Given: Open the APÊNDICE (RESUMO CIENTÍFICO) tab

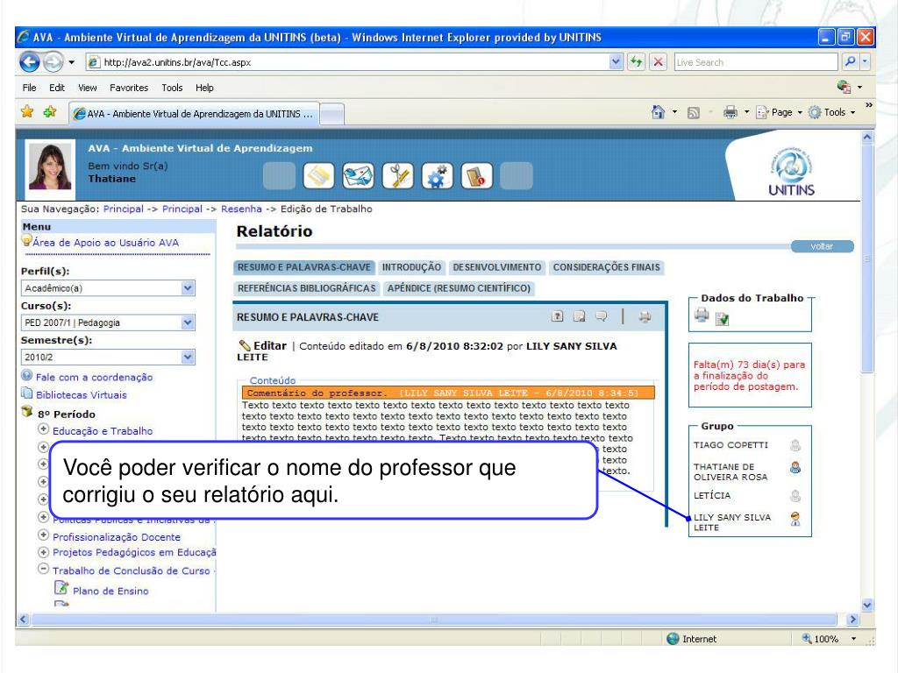Looking at the screenshot, I should click(459, 287).
